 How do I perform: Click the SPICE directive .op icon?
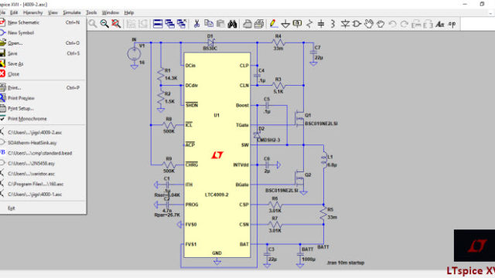(452, 24)
